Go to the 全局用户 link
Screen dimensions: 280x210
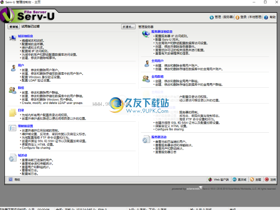tap(157, 61)
